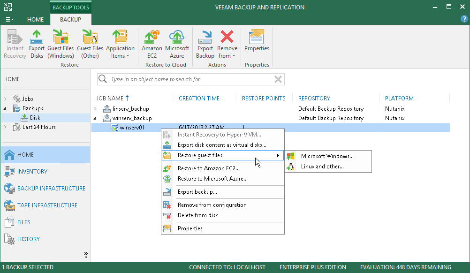Screen dimensions: 470x273
Task: Open the Remove from dropdown
Action: click(227, 43)
